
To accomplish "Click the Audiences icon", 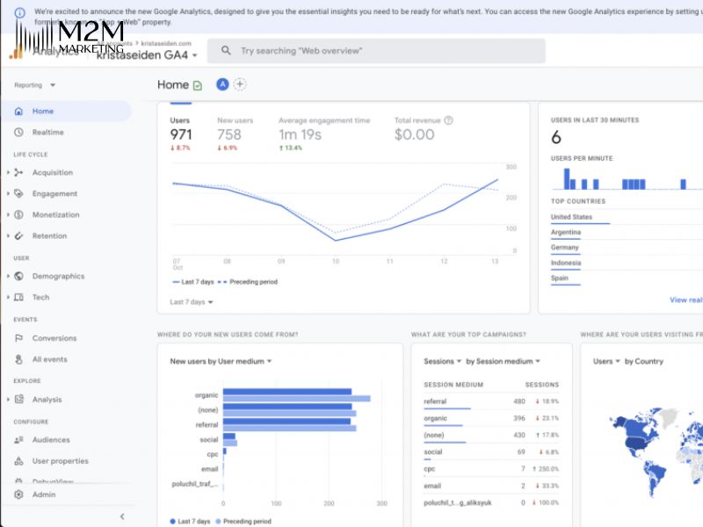I will (x=18, y=440).
